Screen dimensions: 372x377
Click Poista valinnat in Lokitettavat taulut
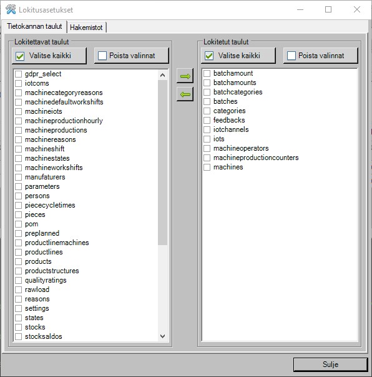131,56
